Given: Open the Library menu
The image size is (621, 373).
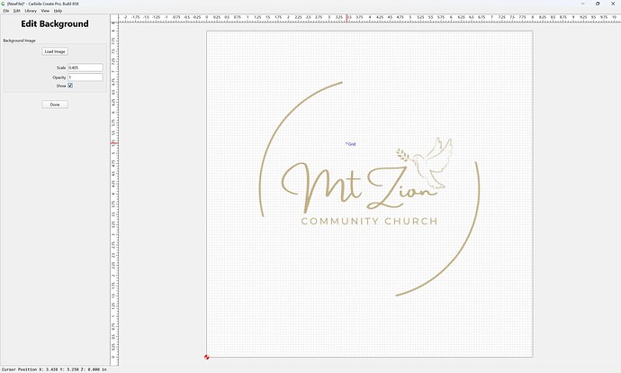Looking at the screenshot, I should point(31,11).
